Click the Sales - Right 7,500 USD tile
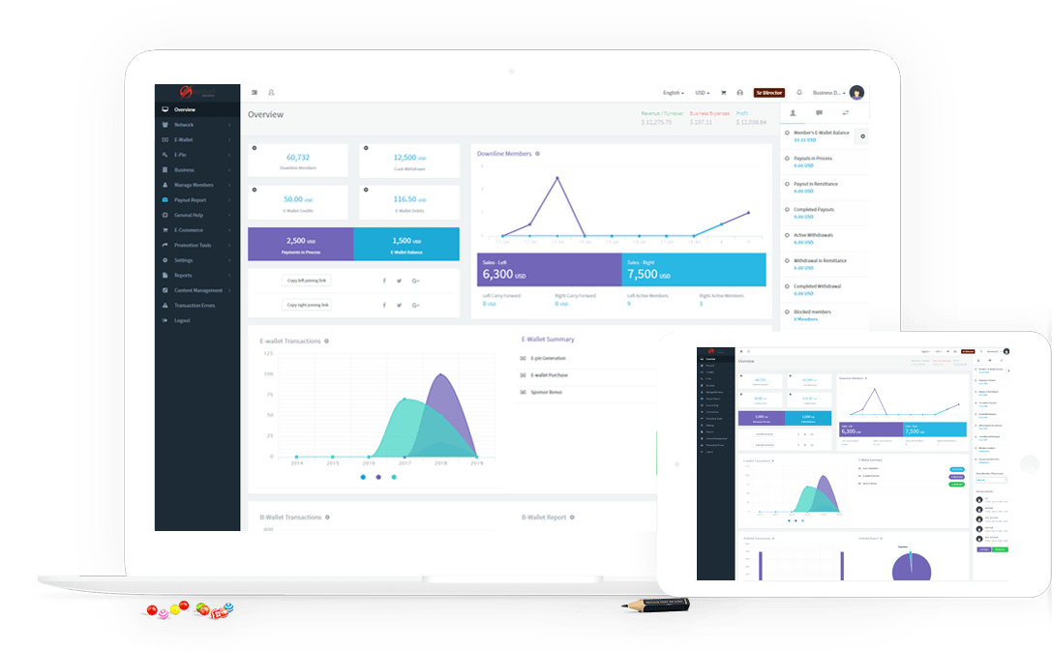Viewport: 1052px width, 651px height. (x=694, y=270)
